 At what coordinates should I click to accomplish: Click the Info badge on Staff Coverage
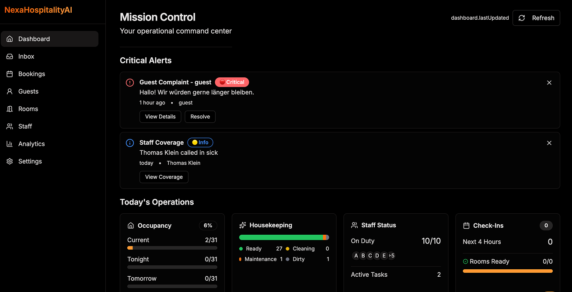(200, 142)
